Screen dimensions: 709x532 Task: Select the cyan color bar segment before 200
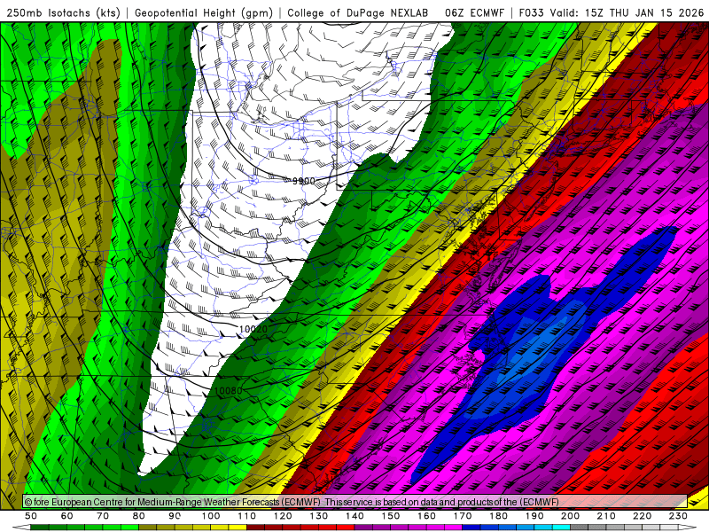(x=561, y=528)
